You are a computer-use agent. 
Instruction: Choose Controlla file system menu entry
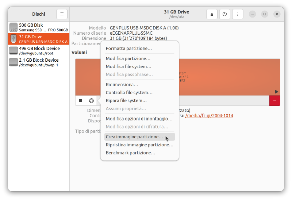tap(129, 93)
